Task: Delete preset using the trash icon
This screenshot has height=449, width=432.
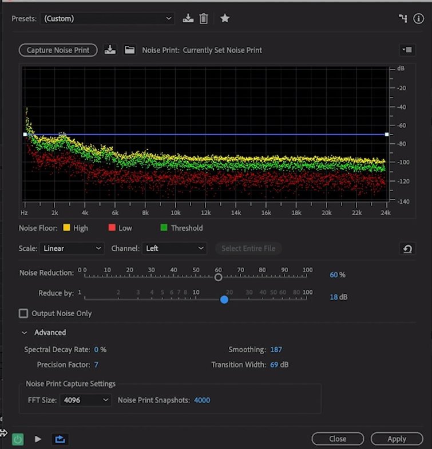Action: click(x=204, y=19)
